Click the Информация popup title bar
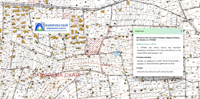 point(158,31)
